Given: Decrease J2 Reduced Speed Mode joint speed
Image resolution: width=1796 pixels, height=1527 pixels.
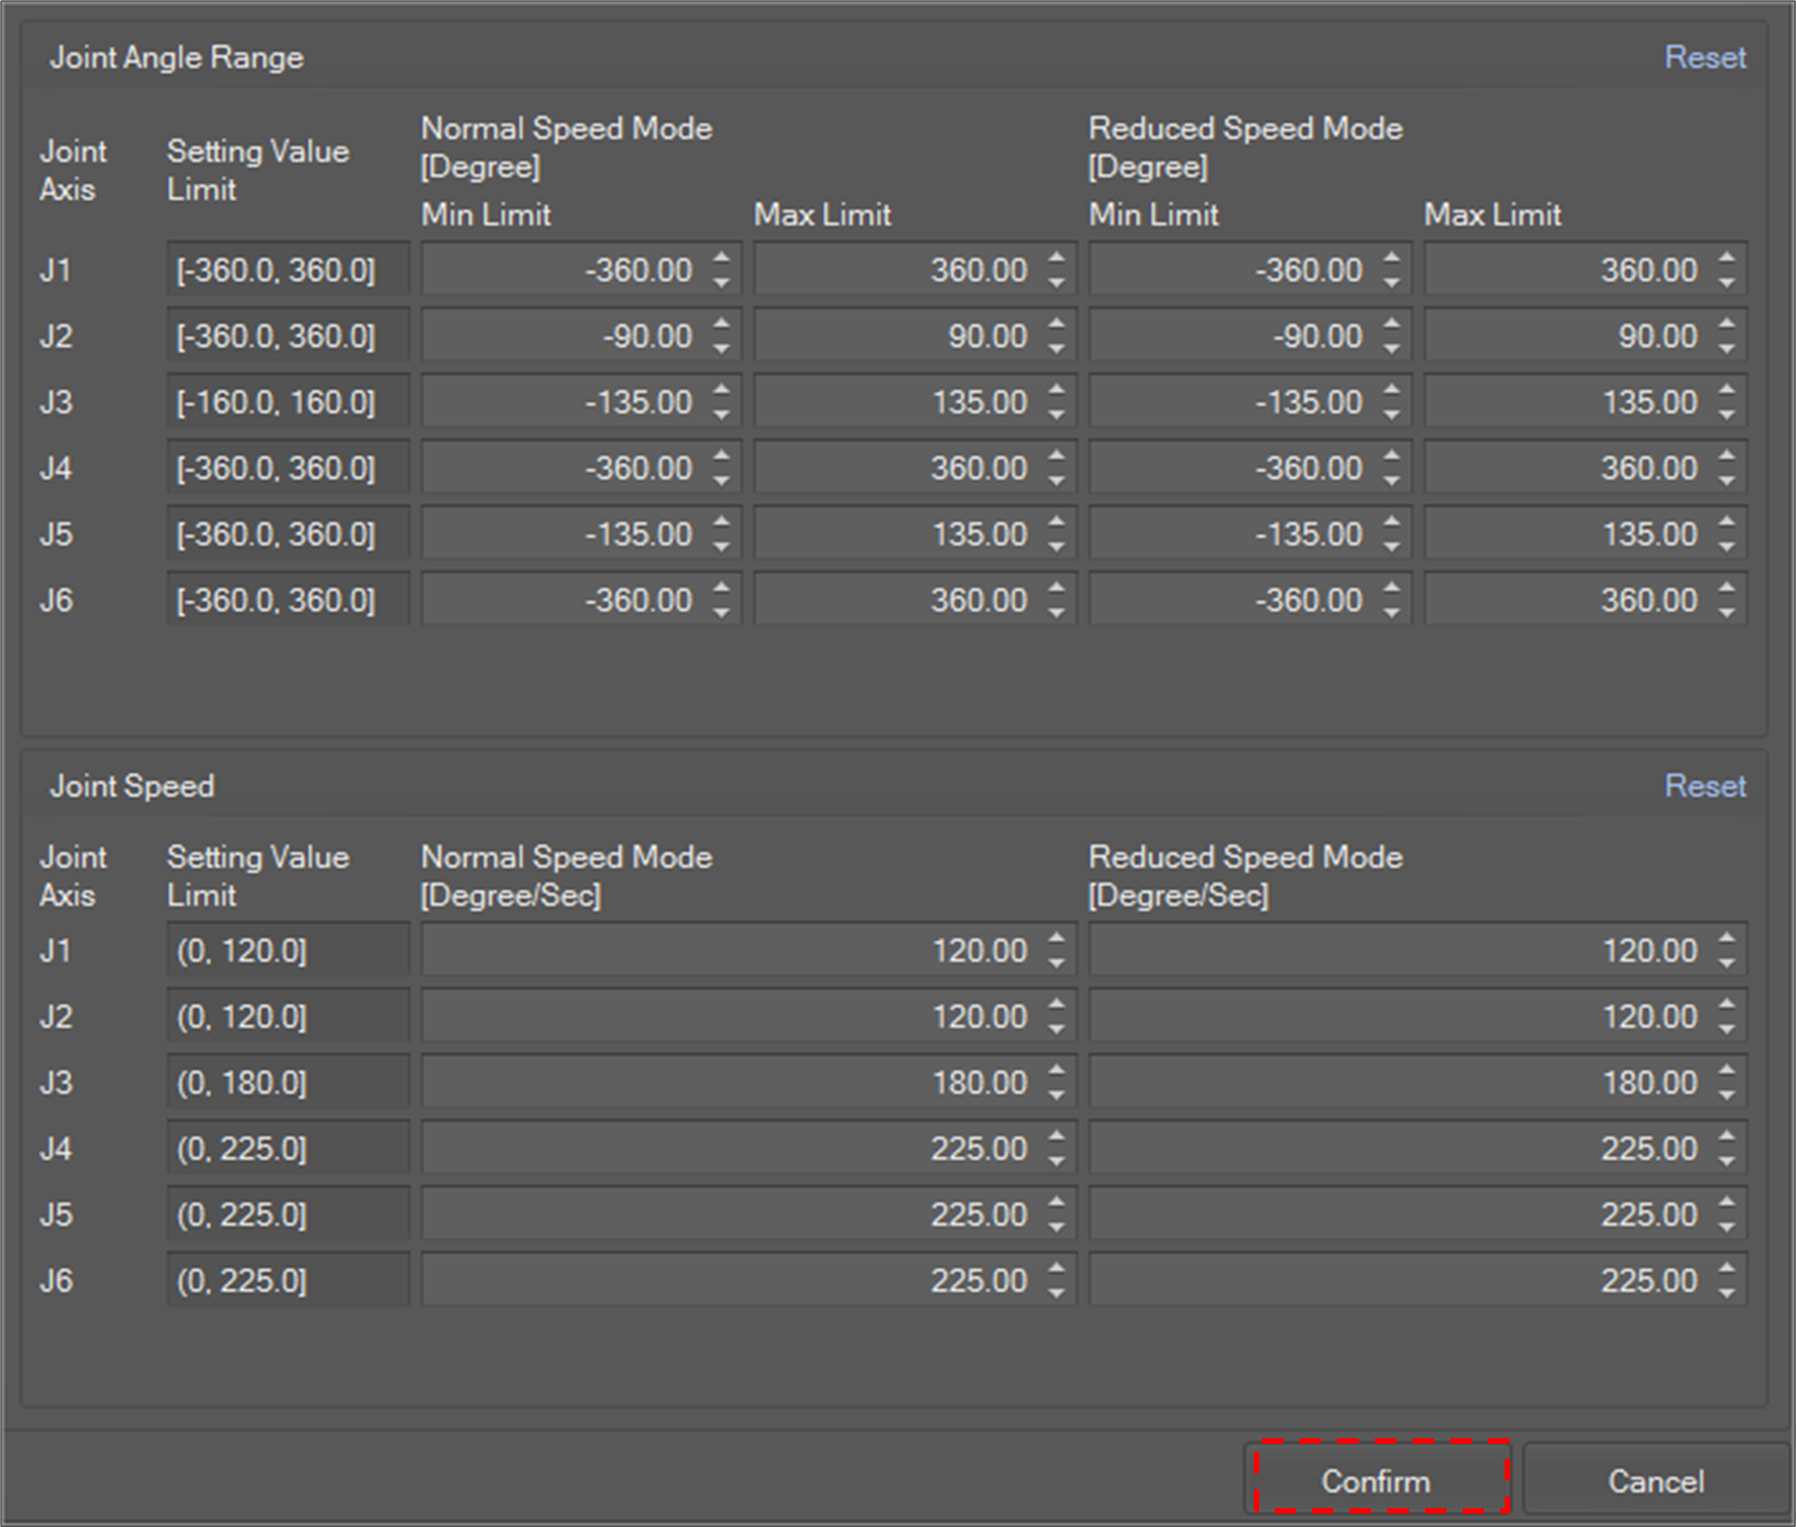Looking at the screenshot, I should (1726, 1029).
